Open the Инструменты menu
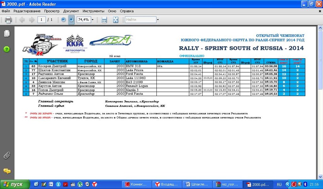 pos(93,11)
